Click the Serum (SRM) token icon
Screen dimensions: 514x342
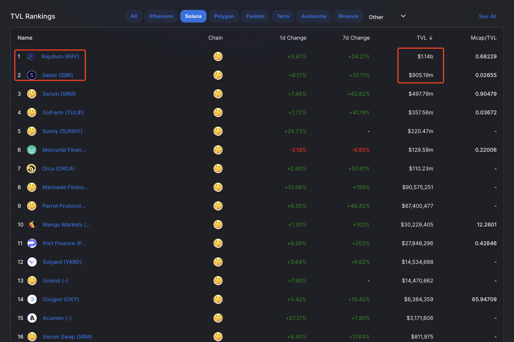pos(32,94)
